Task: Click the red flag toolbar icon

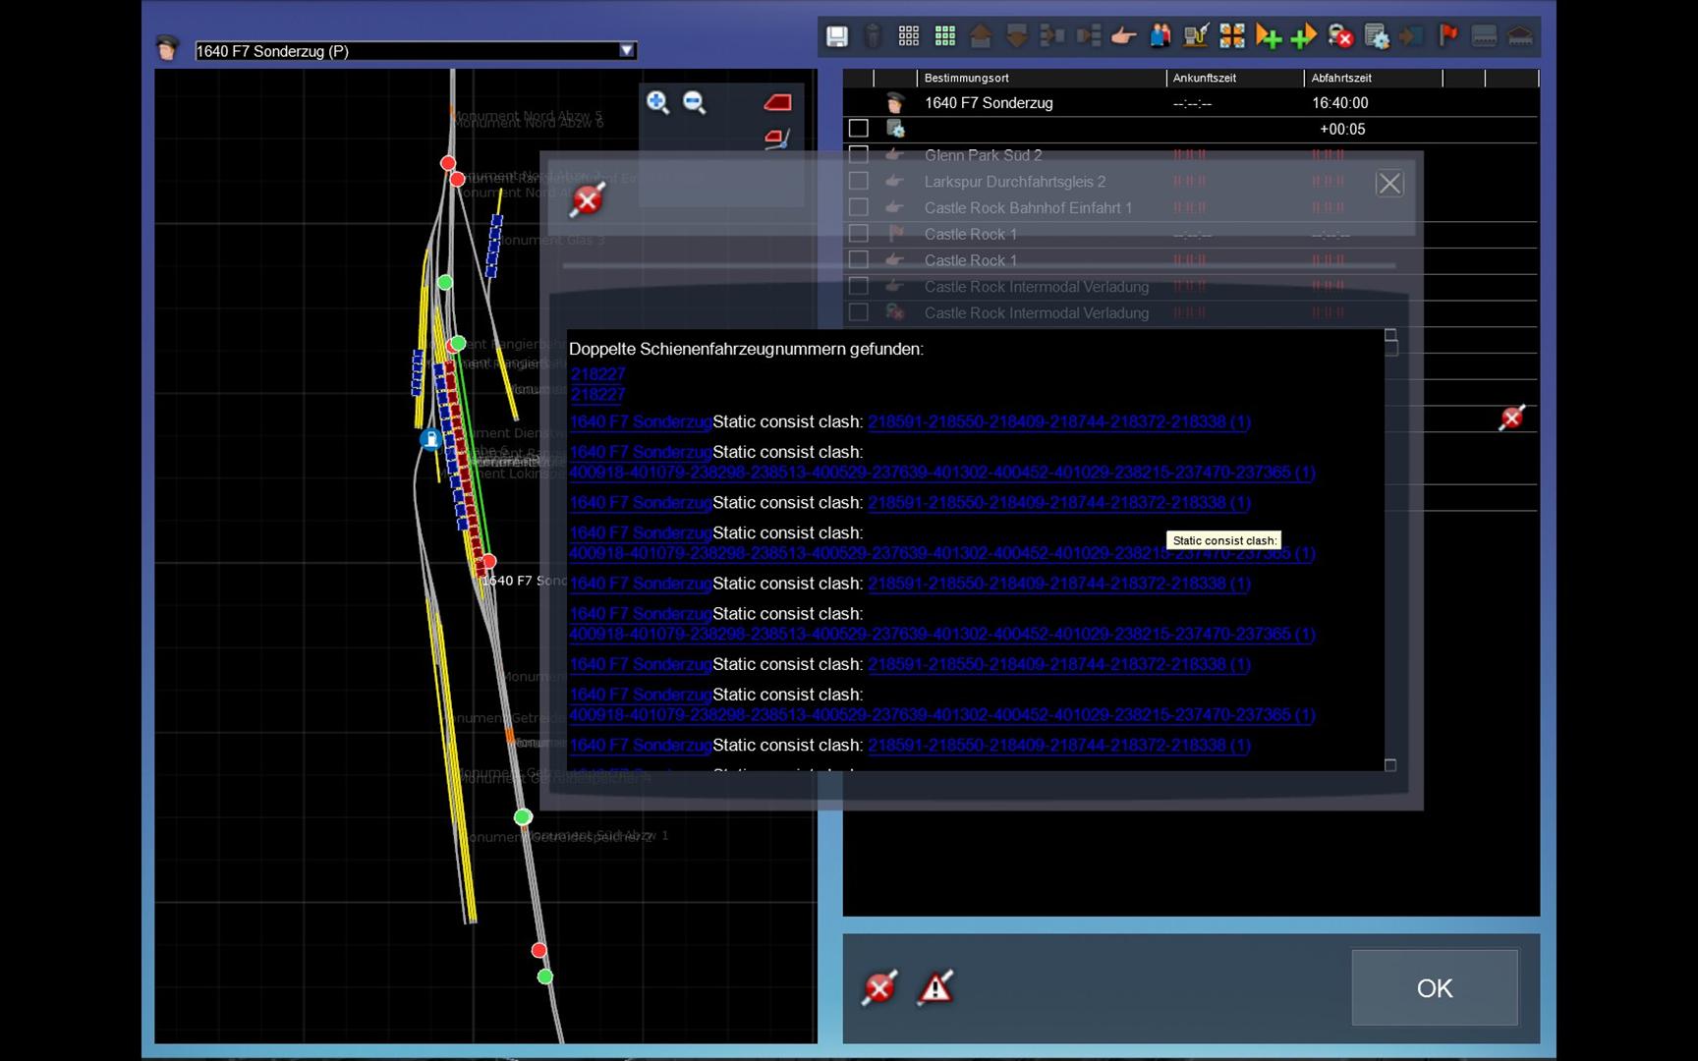Action: click(1447, 37)
